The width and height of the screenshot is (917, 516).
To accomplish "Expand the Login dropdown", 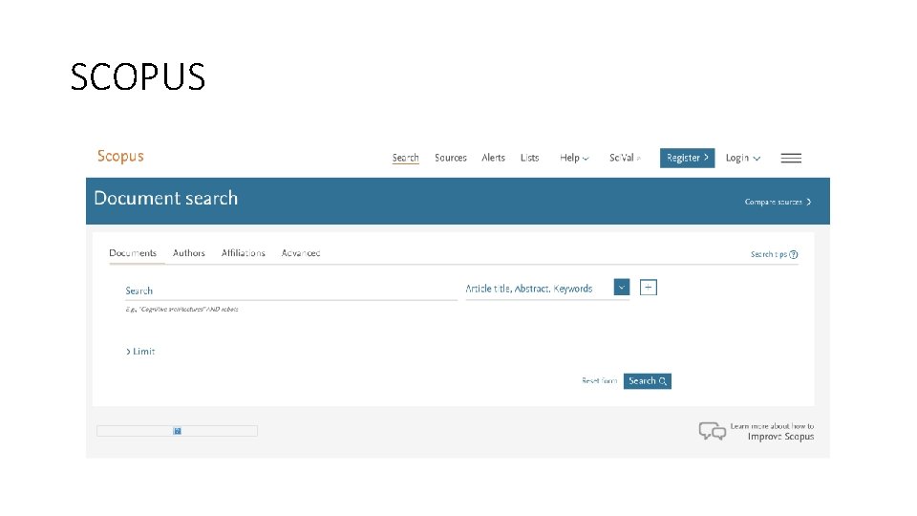I will tap(743, 158).
